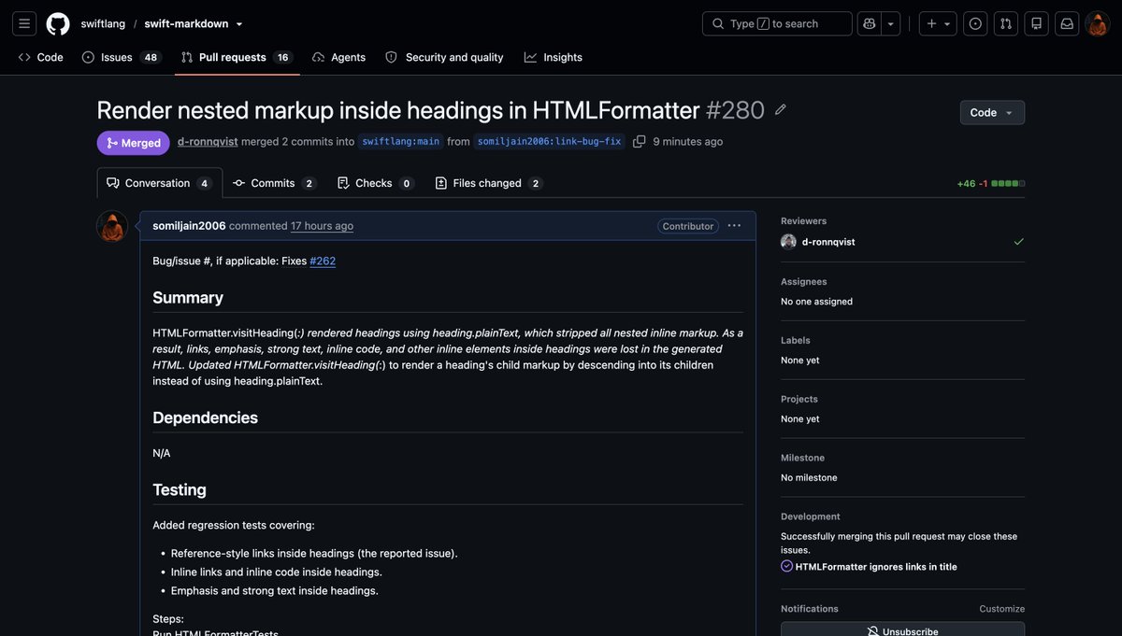Open the user profile avatar menu
Viewport: 1122px width, 636px height.
(1098, 23)
